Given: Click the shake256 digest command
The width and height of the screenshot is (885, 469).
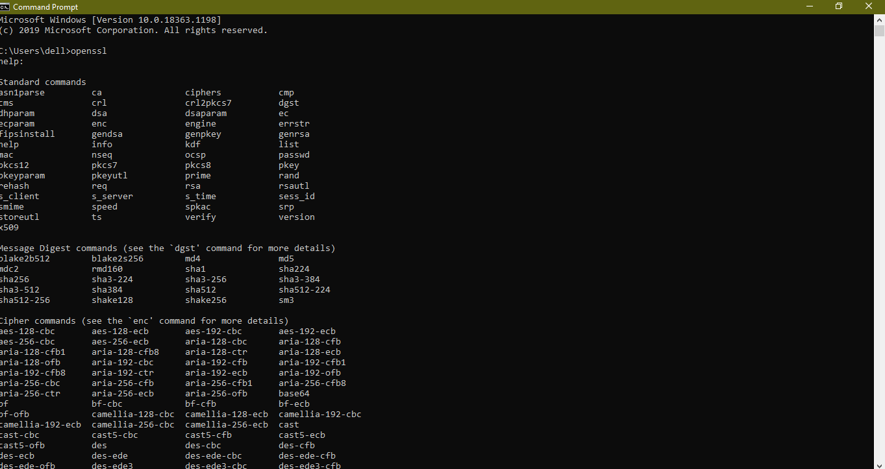Looking at the screenshot, I should click(206, 300).
